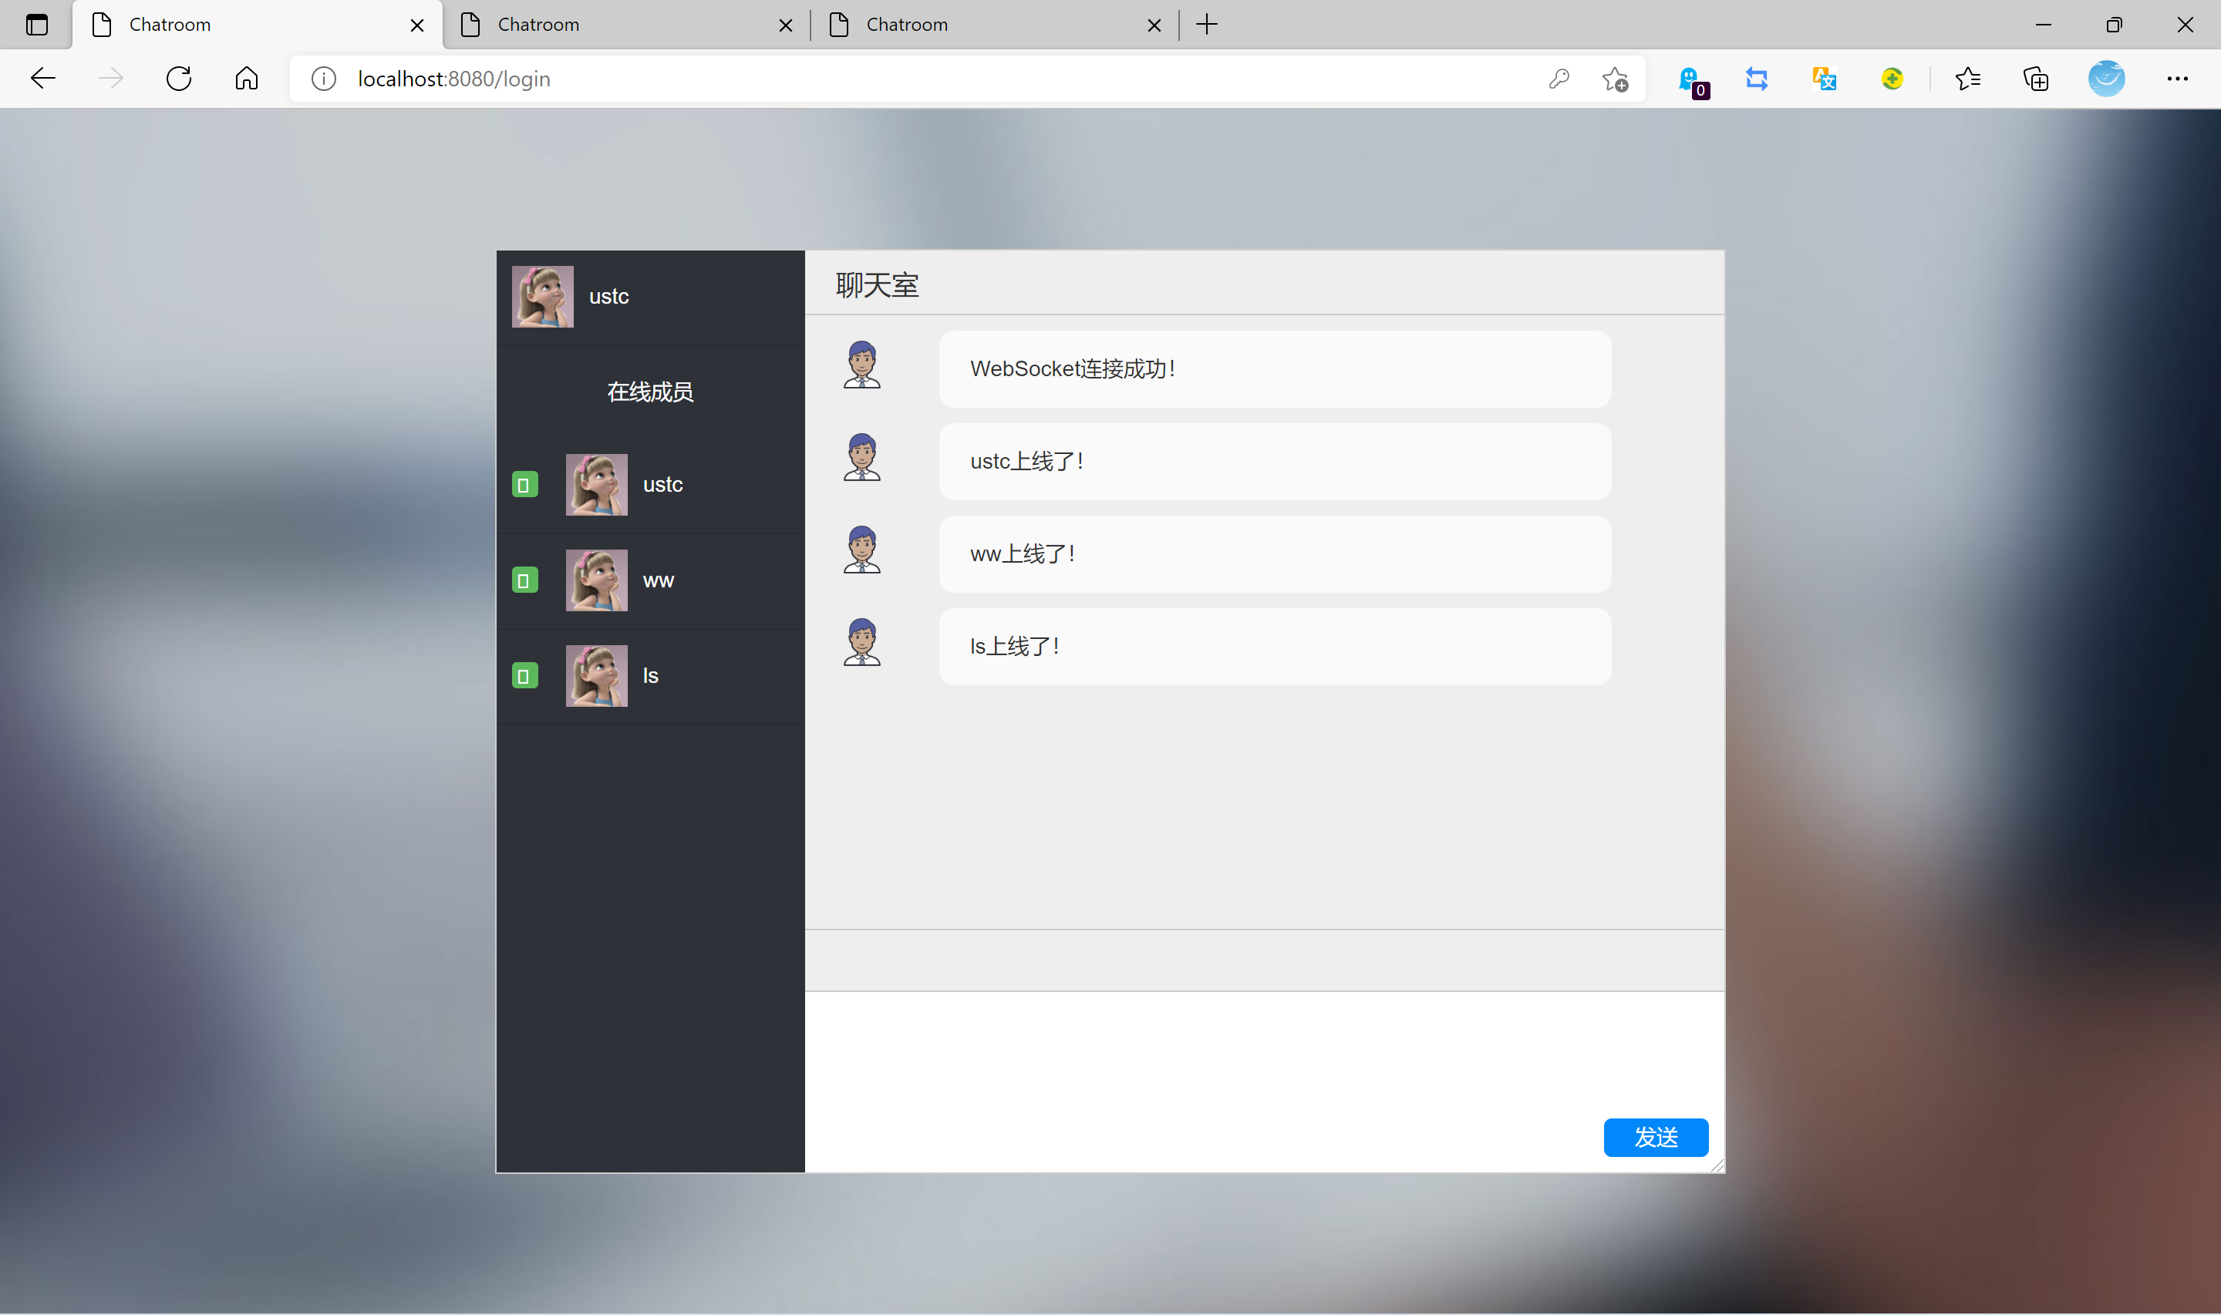Image resolution: width=2221 pixels, height=1315 pixels.
Task: Click the blue sync arrows extension icon
Action: [x=1757, y=79]
